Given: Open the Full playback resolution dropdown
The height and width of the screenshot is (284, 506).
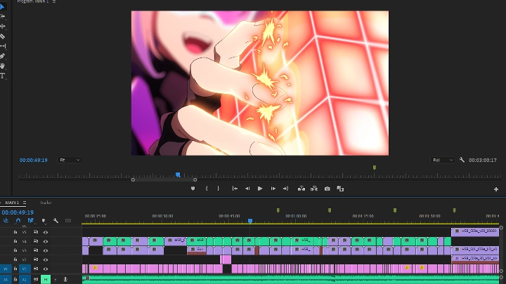Looking at the screenshot, I should [x=443, y=160].
